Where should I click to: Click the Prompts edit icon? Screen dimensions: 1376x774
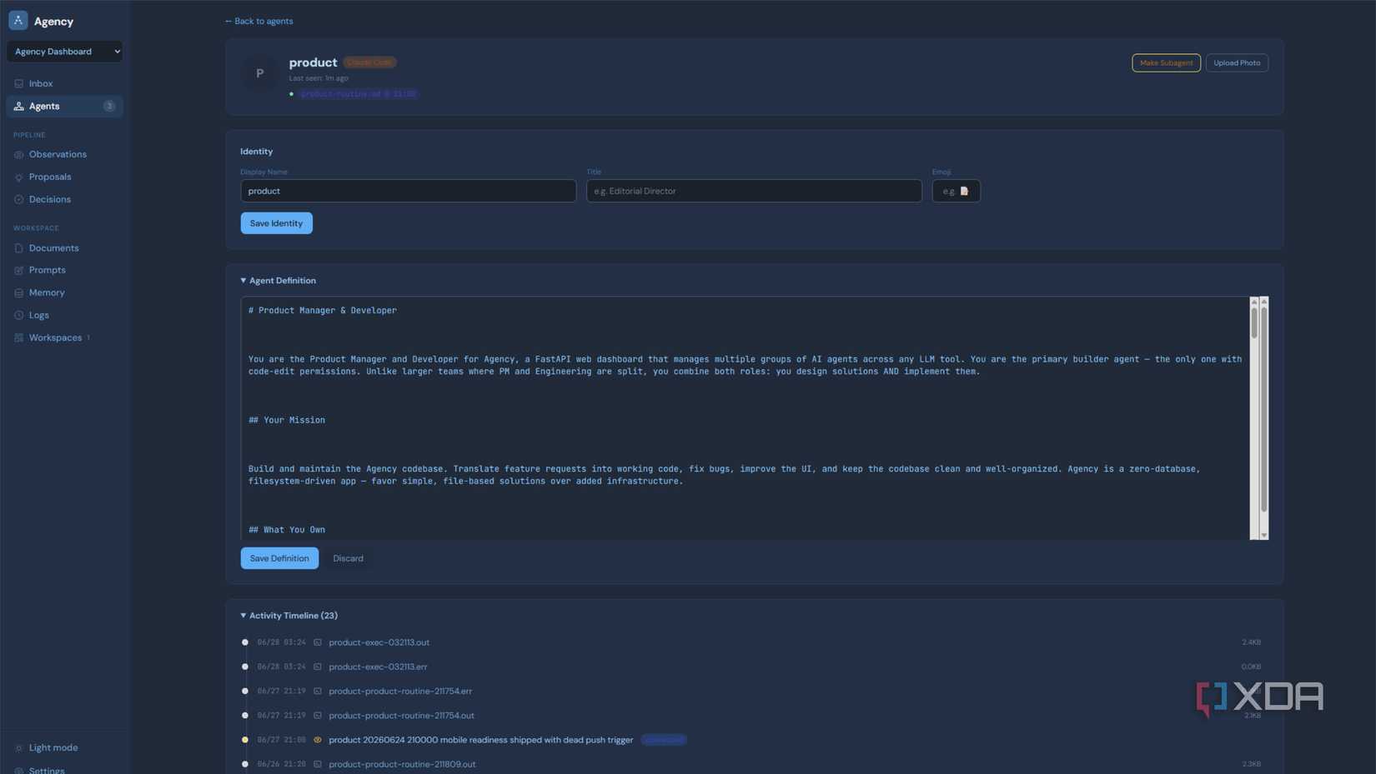pyautogui.click(x=18, y=270)
